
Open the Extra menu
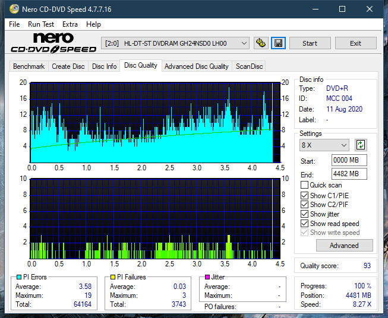[x=70, y=24]
